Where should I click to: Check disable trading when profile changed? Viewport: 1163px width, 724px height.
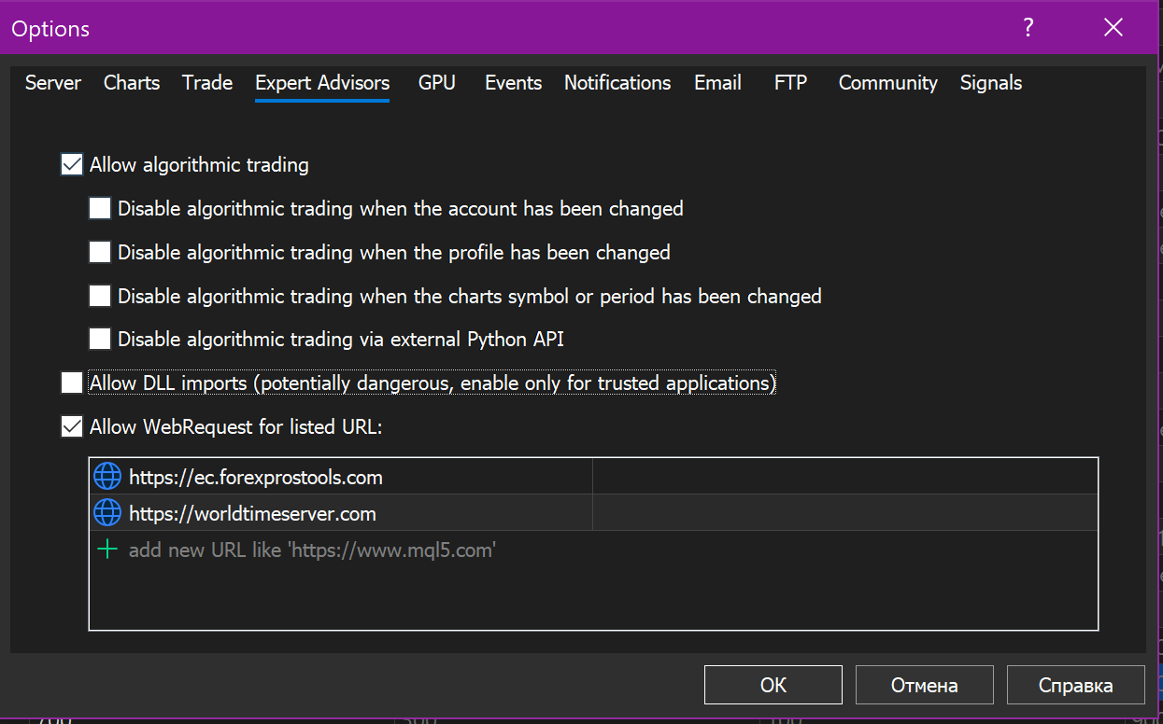click(x=100, y=252)
